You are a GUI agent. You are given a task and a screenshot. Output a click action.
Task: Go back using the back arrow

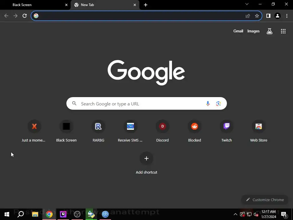point(6,16)
